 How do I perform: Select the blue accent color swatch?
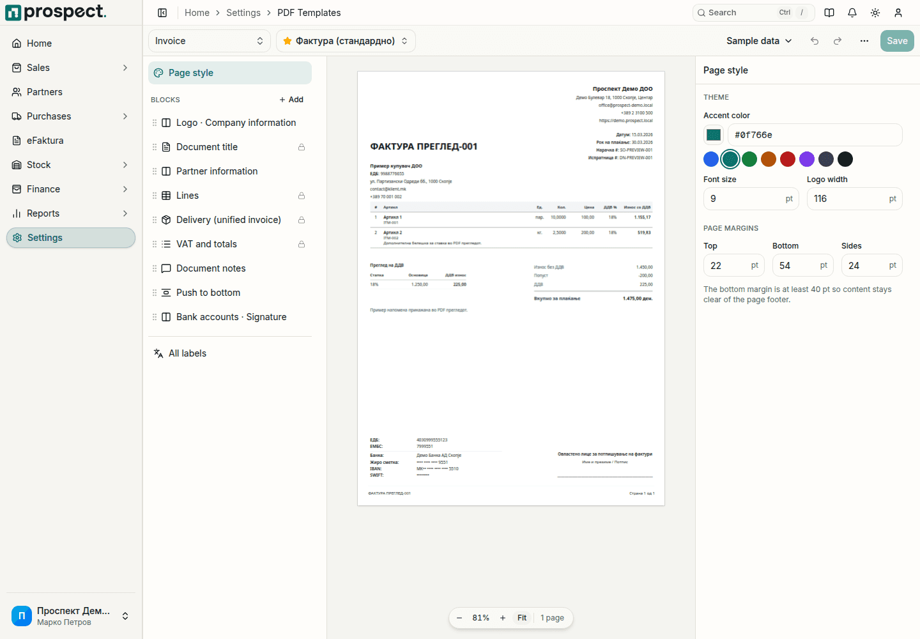point(711,159)
